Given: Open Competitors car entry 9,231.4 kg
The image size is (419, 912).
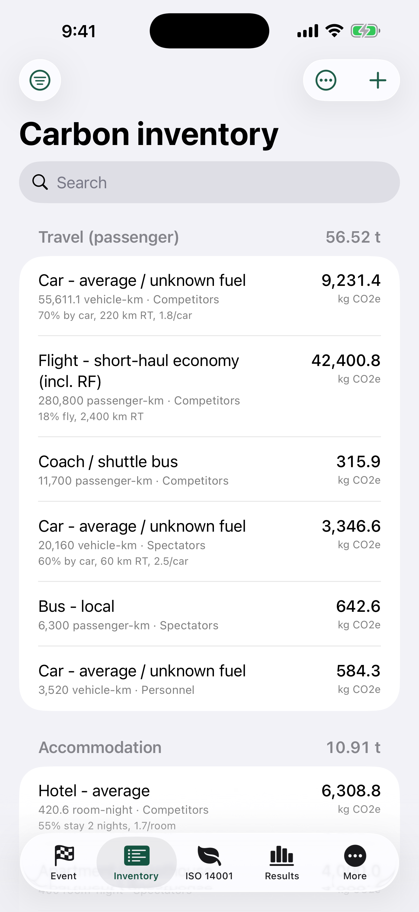Looking at the screenshot, I should [x=209, y=296].
